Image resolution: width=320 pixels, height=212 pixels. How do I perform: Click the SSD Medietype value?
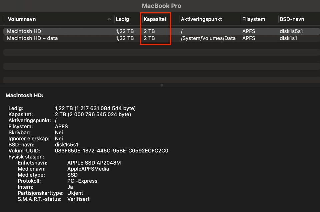(x=72, y=175)
